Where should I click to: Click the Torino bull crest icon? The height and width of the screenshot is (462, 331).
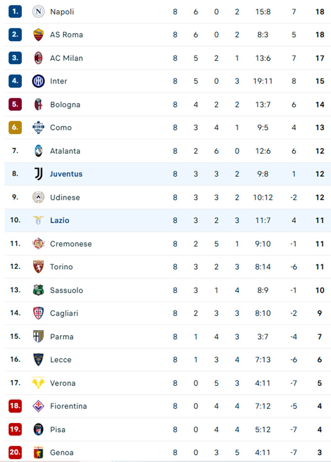click(x=38, y=267)
